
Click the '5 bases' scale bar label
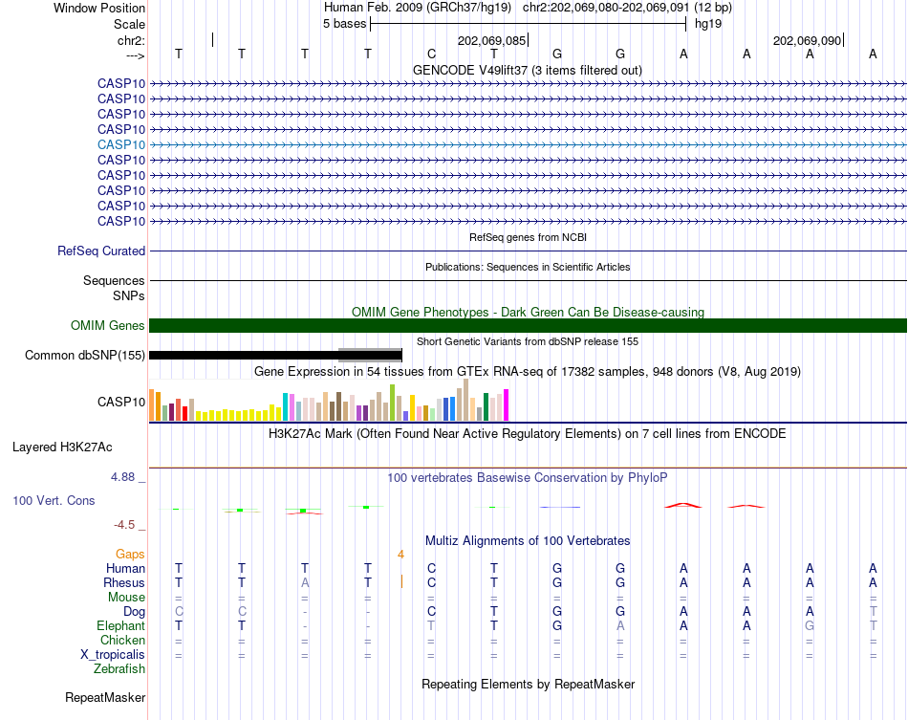344,24
